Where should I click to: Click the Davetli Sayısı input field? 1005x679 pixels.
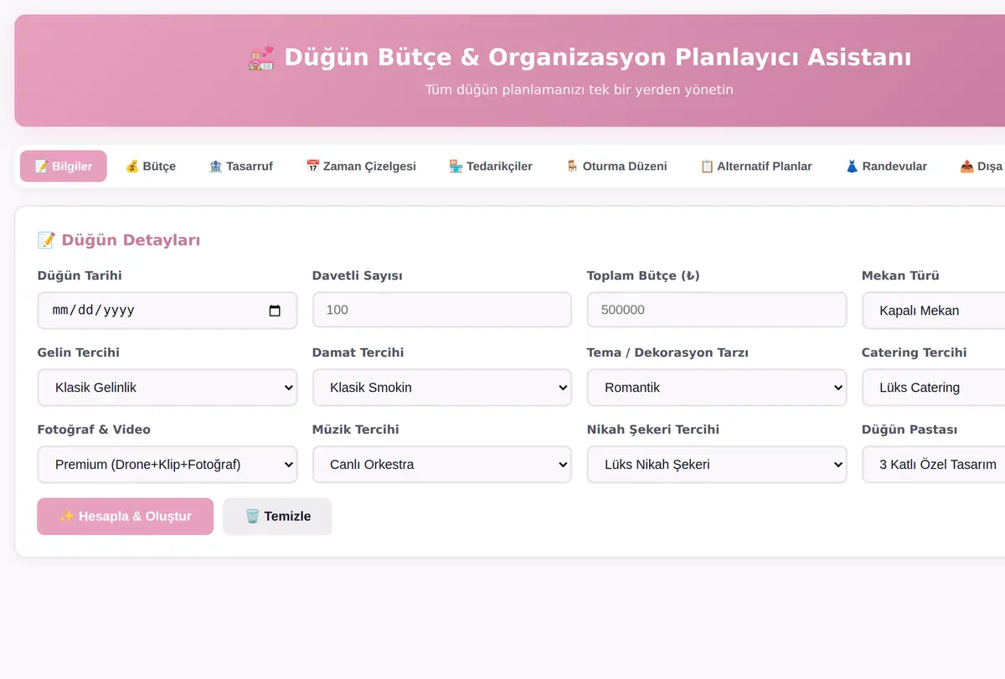pyautogui.click(x=442, y=310)
